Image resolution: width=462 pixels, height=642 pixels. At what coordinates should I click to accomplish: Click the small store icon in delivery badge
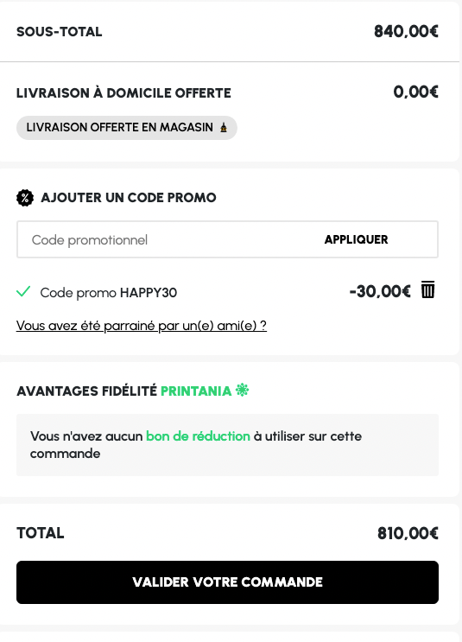(224, 127)
